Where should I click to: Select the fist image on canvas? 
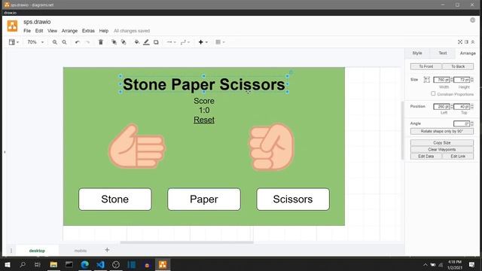271,147
